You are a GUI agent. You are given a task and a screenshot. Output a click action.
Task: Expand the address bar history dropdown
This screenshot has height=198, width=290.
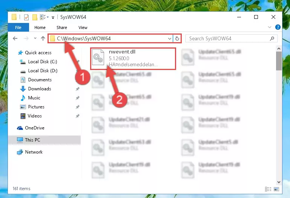click(x=169, y=38)
